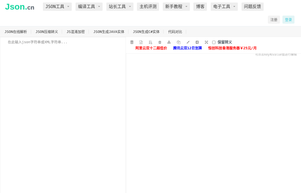This screenshot has width=301, height=193.
Task: Click the fullscreen expand icon
Action: (x=206, y=42)
